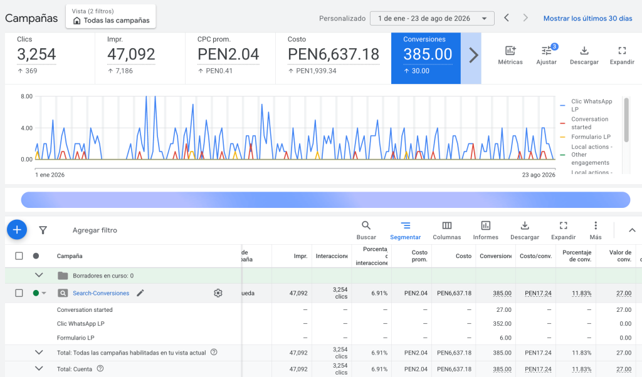Image resolution: width=642 pixels, height=377 pixels.
Task: Open Buscar search in the table toolbar
Action: pyautogui.click(x=366, y=230)
